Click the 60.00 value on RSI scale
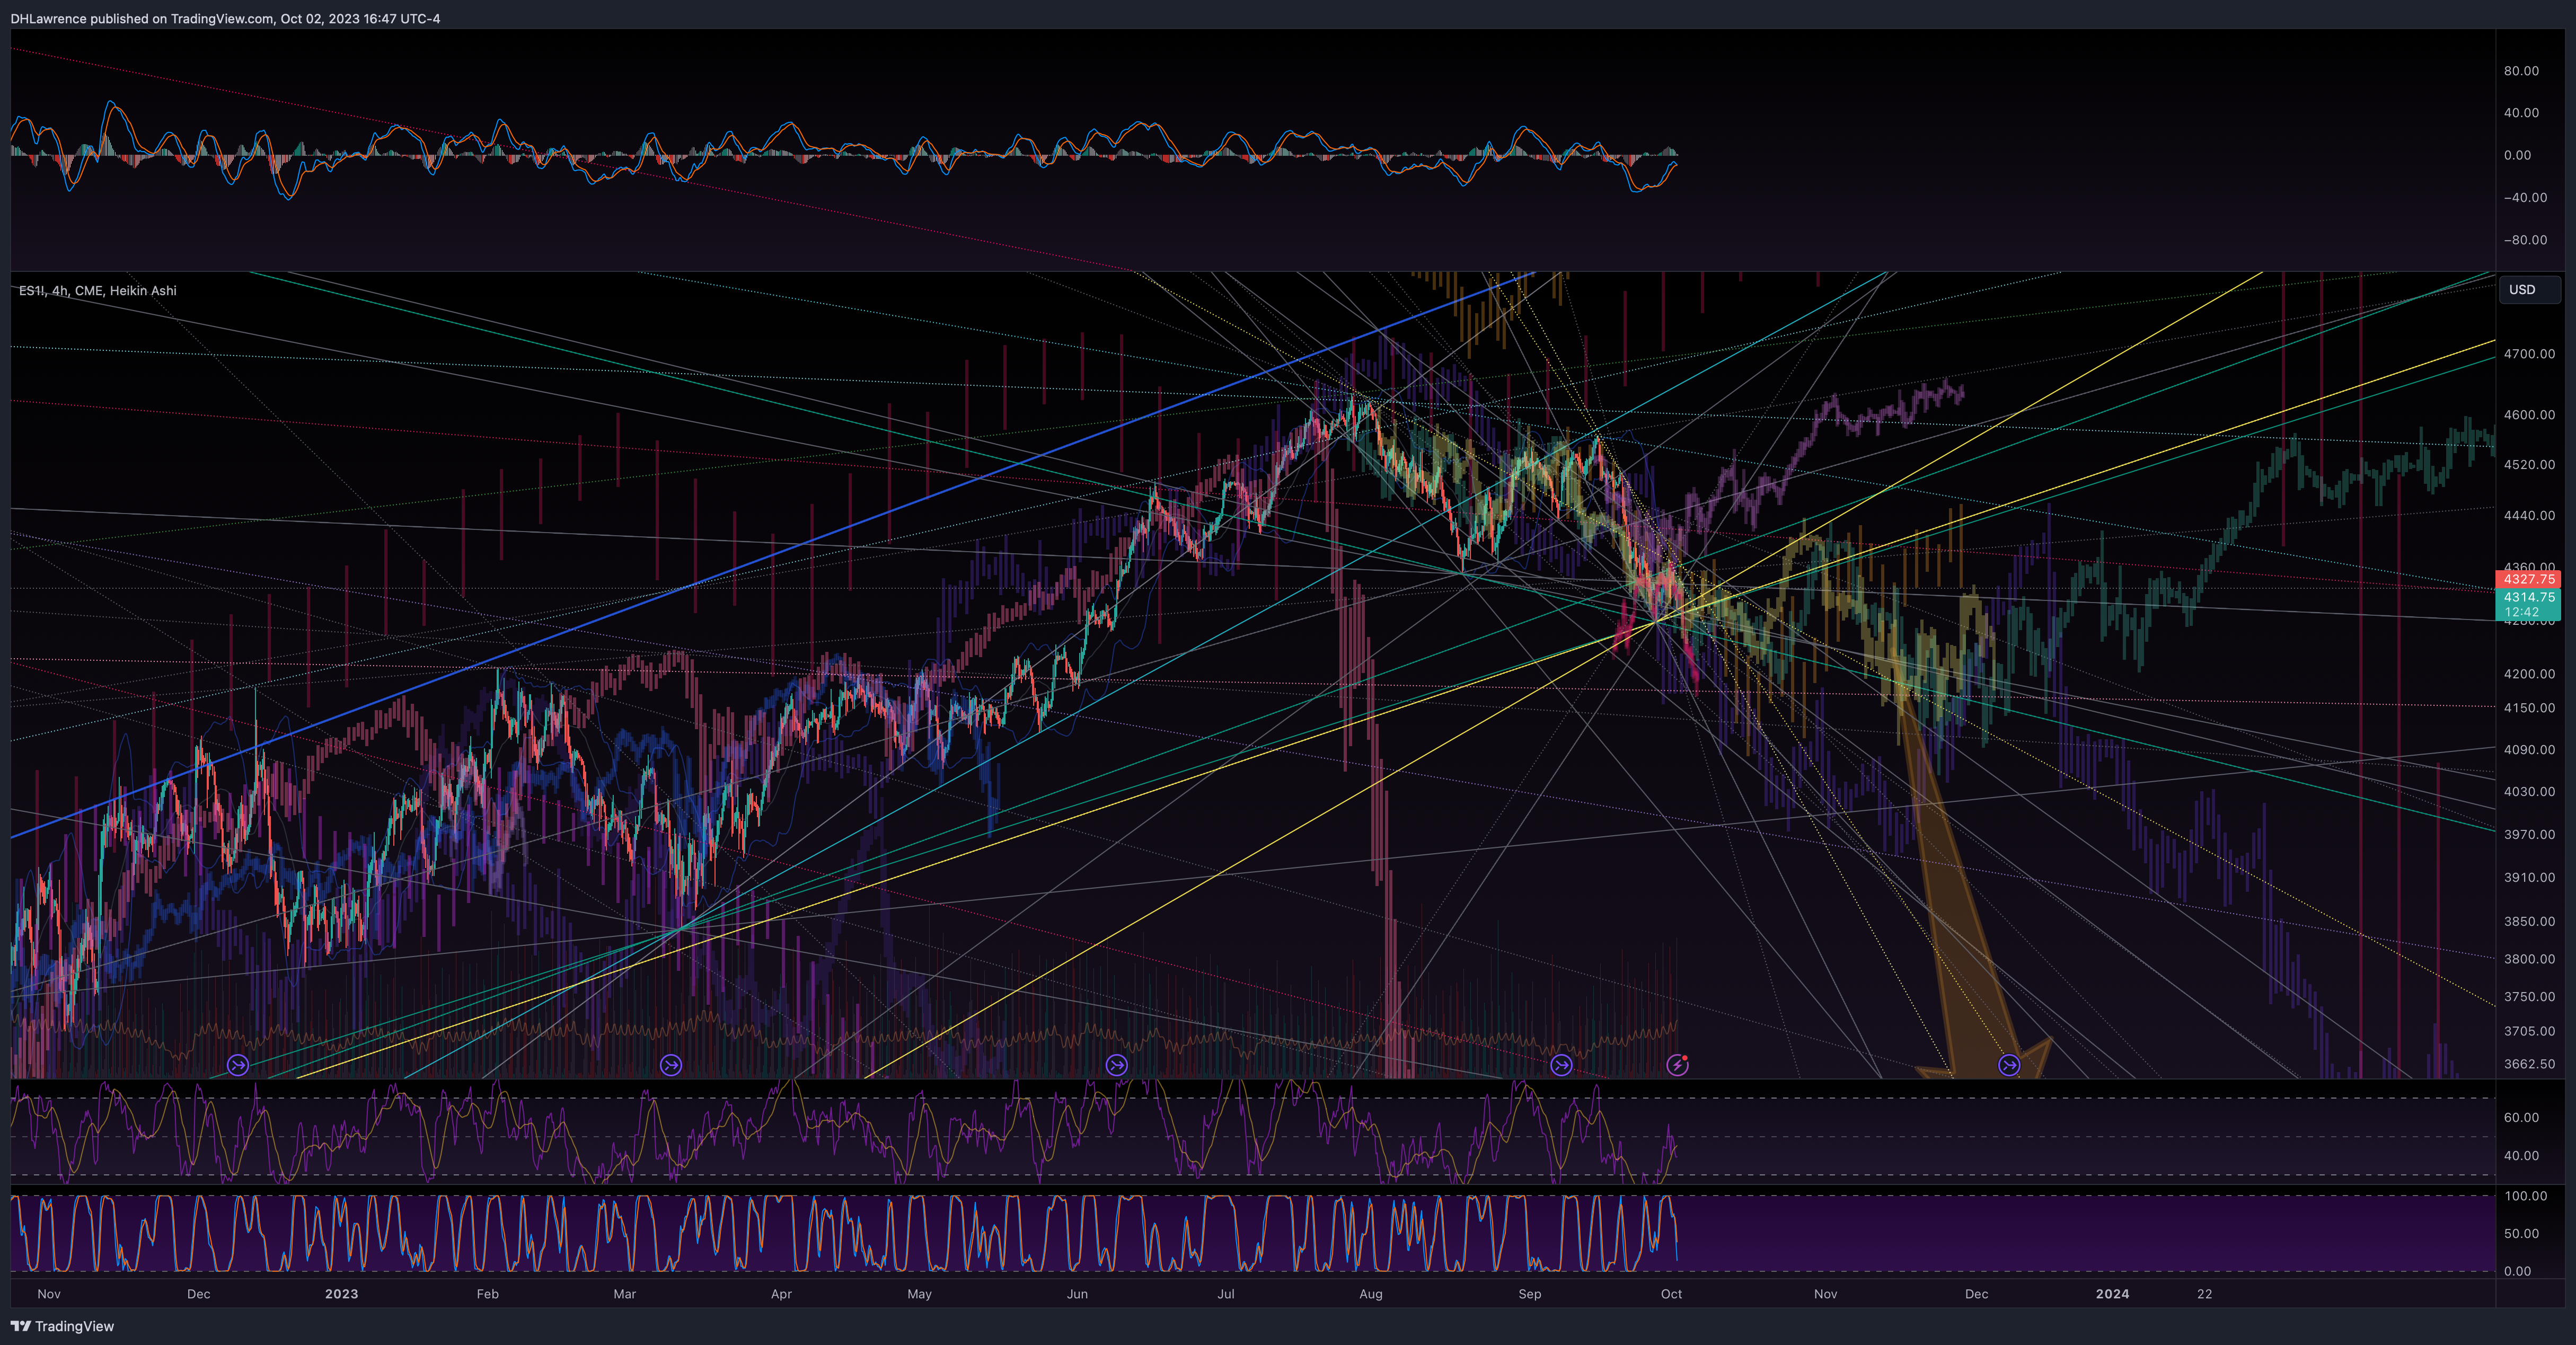 [2521, 1118]
